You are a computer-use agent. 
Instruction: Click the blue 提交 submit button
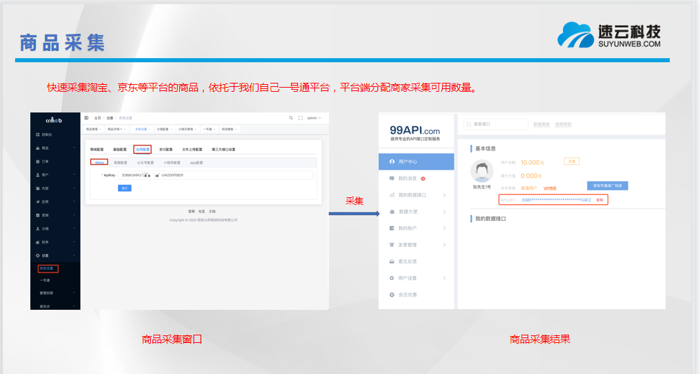click(125, 188)
